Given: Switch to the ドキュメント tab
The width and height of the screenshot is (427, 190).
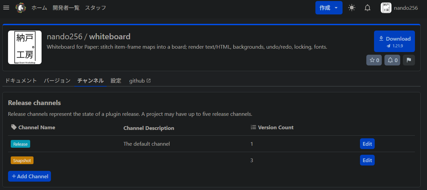Looking at the screenshot, I should (21, 81).
